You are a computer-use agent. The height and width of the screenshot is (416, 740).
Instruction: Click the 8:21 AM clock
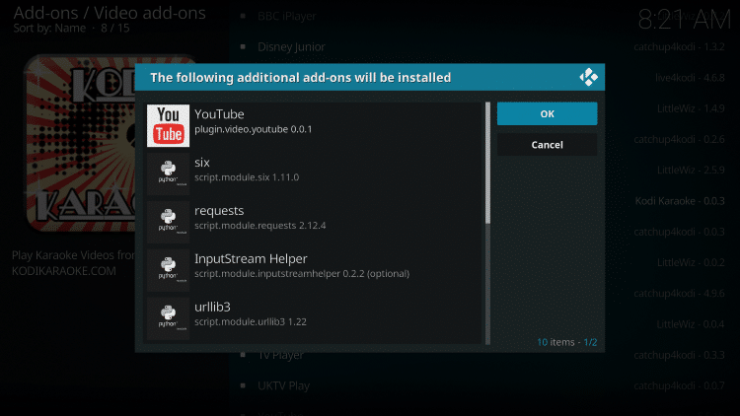pyautogui.click(x=685, y=20)
